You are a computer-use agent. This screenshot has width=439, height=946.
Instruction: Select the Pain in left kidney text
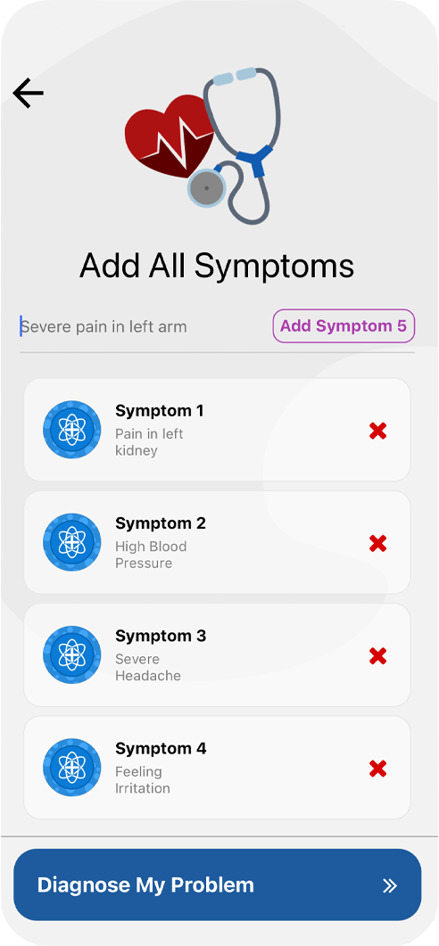[149, 442]
